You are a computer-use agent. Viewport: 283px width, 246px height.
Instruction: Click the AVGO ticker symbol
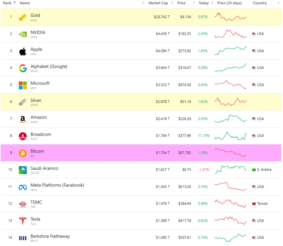click(34, 139)
